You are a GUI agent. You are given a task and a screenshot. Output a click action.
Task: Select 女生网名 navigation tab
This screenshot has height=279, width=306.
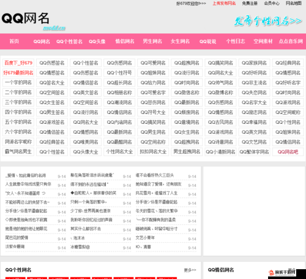(180, 42)
